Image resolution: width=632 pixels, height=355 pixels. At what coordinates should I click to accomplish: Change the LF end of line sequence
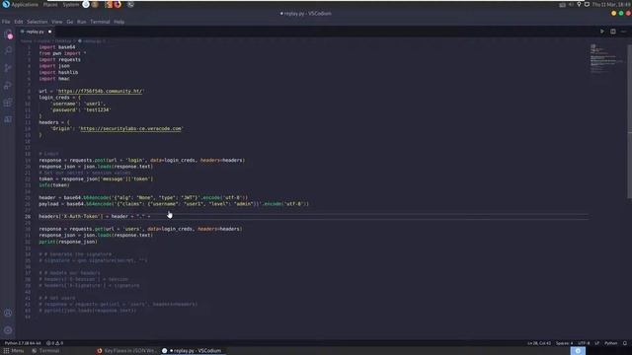(596, 343)
